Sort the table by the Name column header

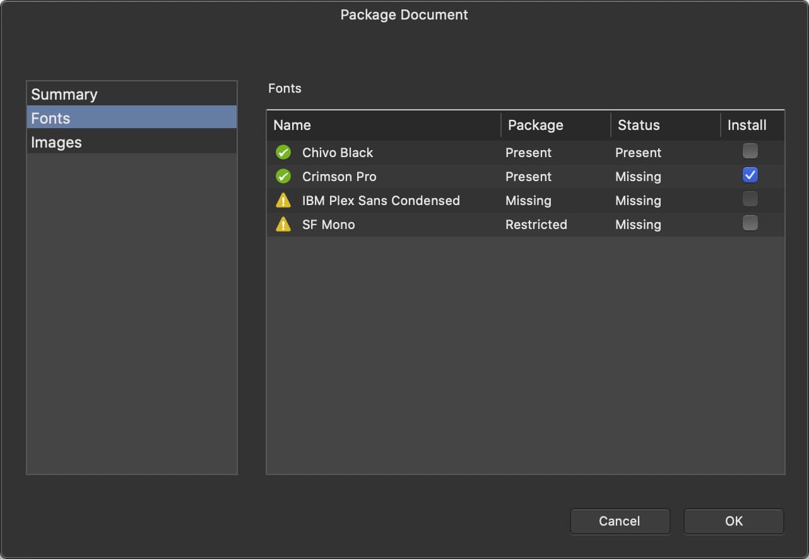click(x=384, y=125)
